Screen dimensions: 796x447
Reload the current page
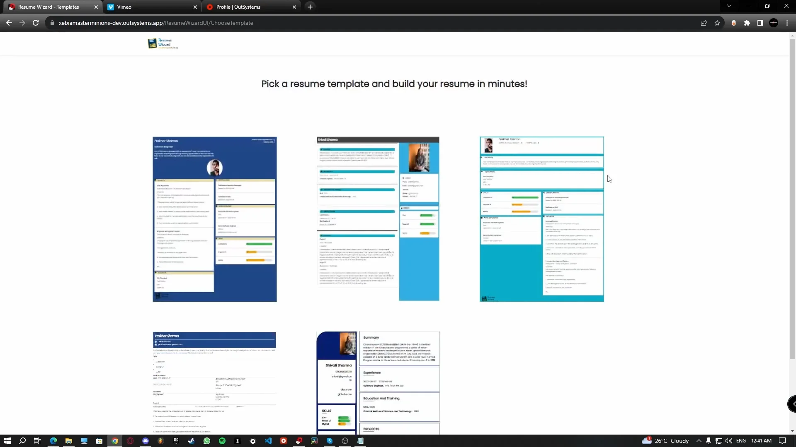(36, 23)
